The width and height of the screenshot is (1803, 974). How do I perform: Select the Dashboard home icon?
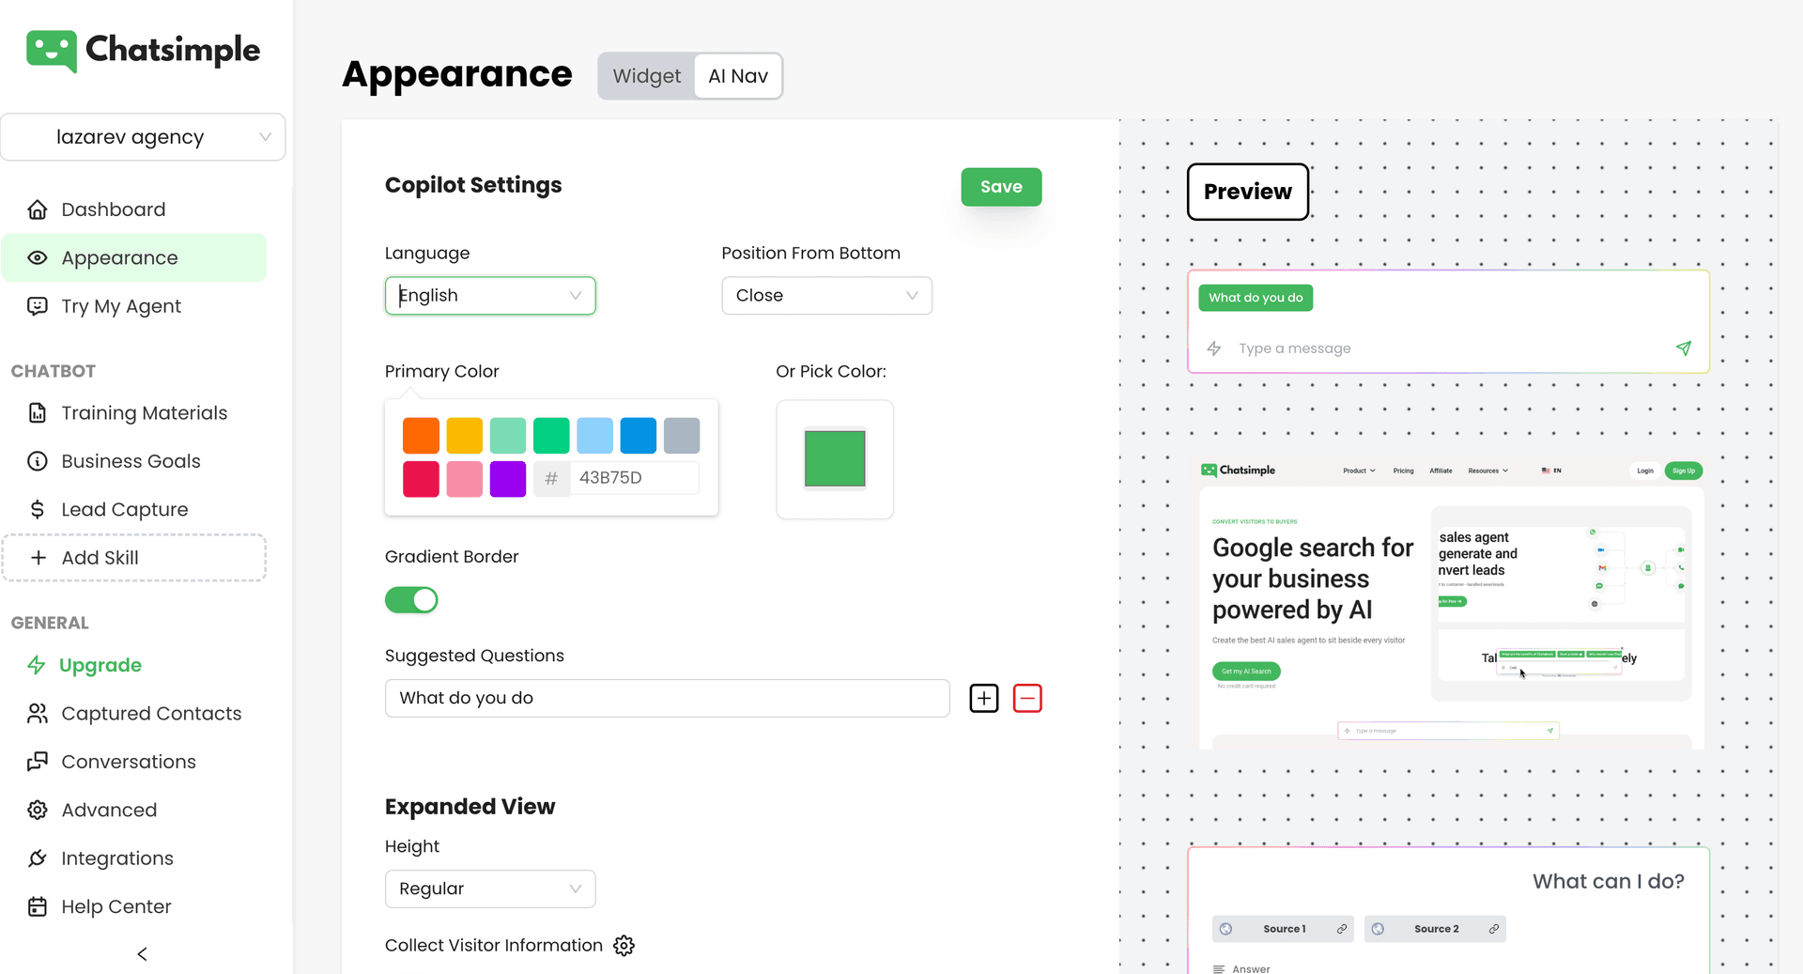pyautogui.click(x=38, y=209)
